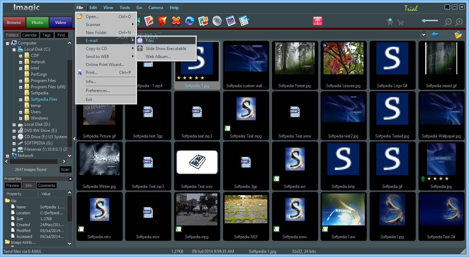Open the Find tab
Screen dimensions: 469x257
[61, 35]
